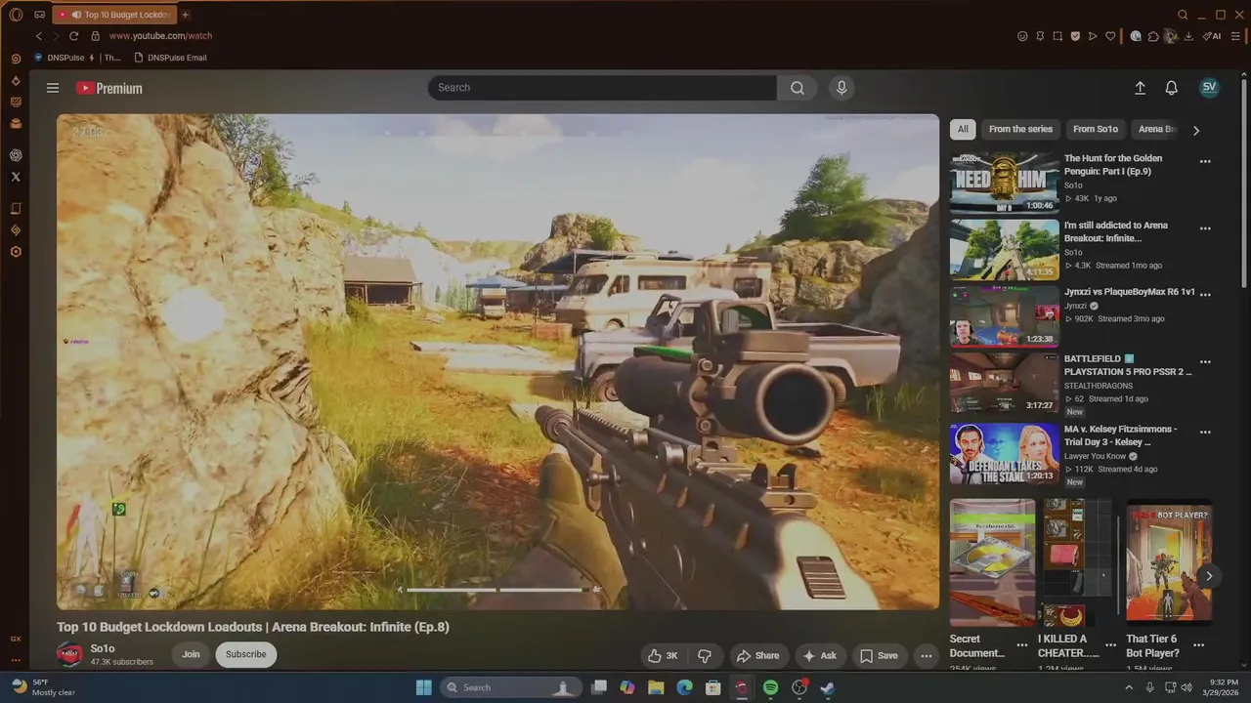The height and width of the screenshot is (703, 1251).
Task: Open So1o channel avatar
Action: 69,654
